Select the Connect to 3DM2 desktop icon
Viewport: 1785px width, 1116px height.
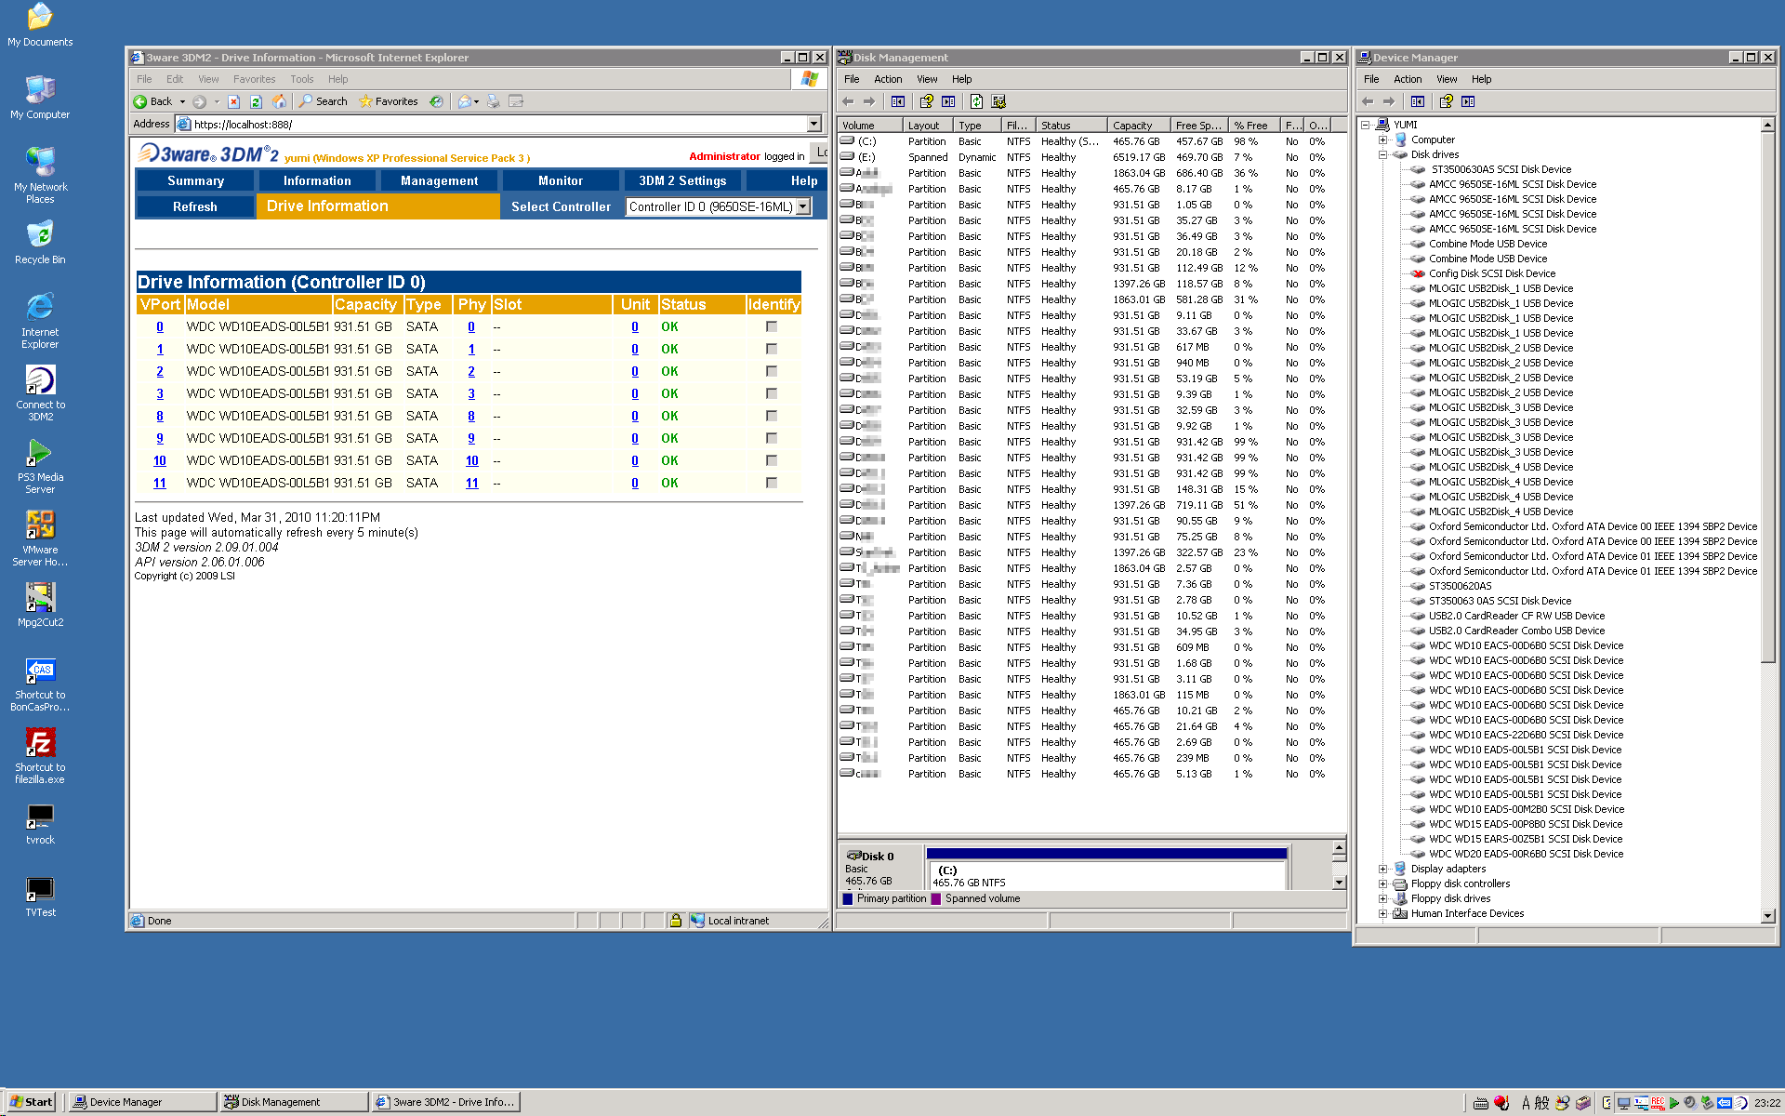(x=40, y=393)
